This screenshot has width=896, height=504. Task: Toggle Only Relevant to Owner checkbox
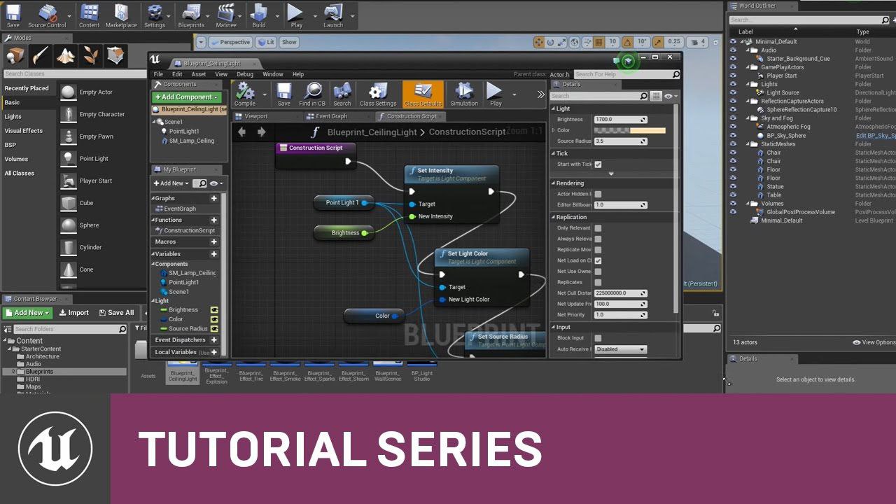point(598,228)
